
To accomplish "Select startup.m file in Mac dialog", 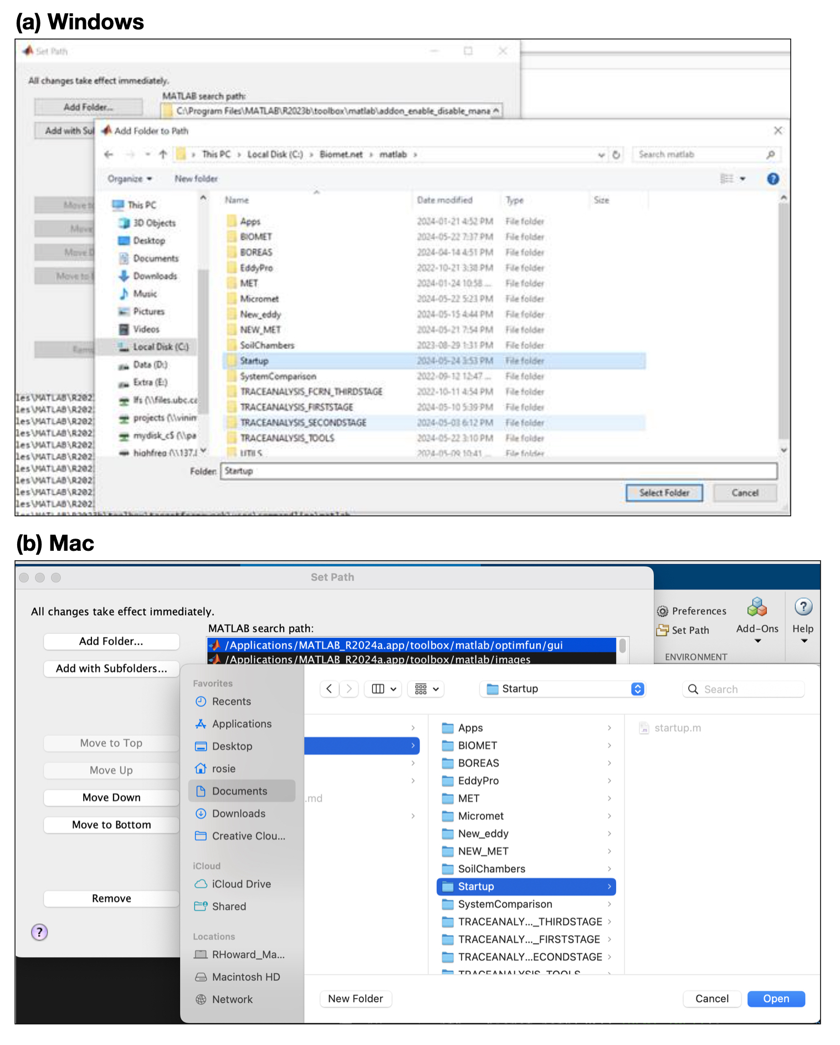I will 670,728.
